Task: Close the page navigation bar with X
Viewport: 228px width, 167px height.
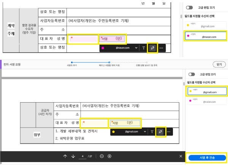Action: pos(181,156)
